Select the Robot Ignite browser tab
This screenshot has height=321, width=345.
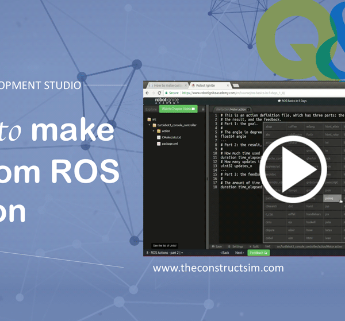(209, 85)
